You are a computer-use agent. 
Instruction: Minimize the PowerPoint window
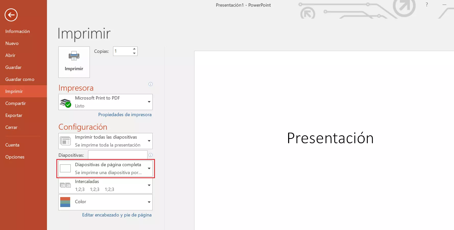tap(444, 5)
